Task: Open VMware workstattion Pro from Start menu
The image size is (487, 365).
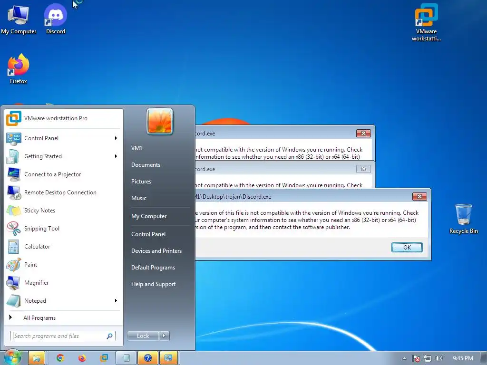Action: tap(63, 118)
